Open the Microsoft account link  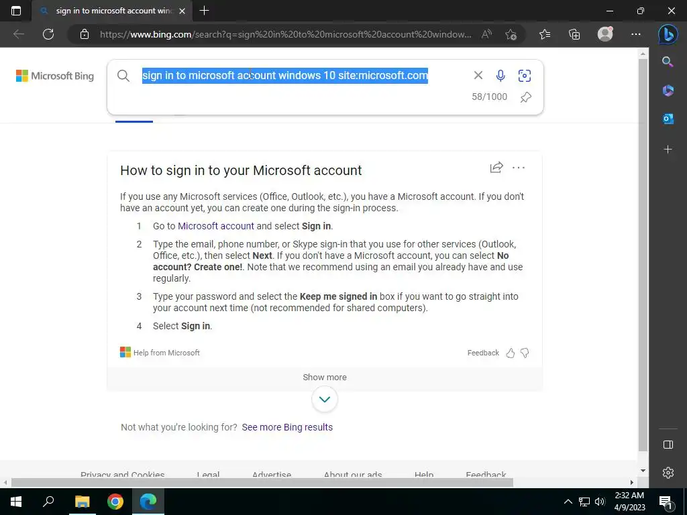pyautogui.click(x=215, y=226)
